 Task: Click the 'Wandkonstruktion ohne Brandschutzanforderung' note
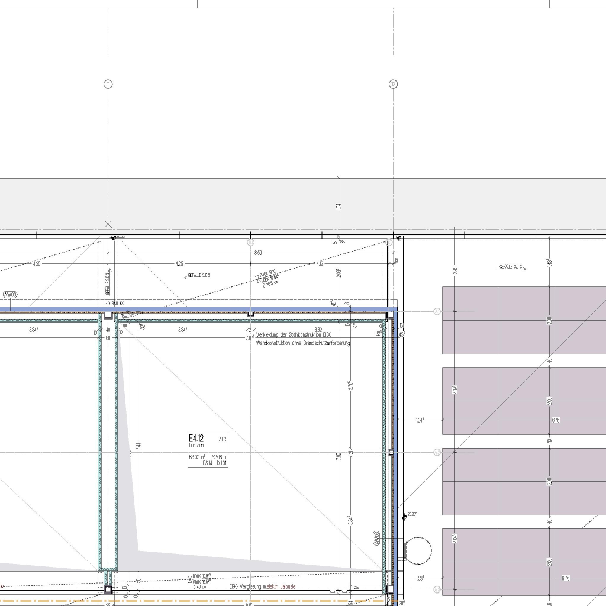[303, 343]
